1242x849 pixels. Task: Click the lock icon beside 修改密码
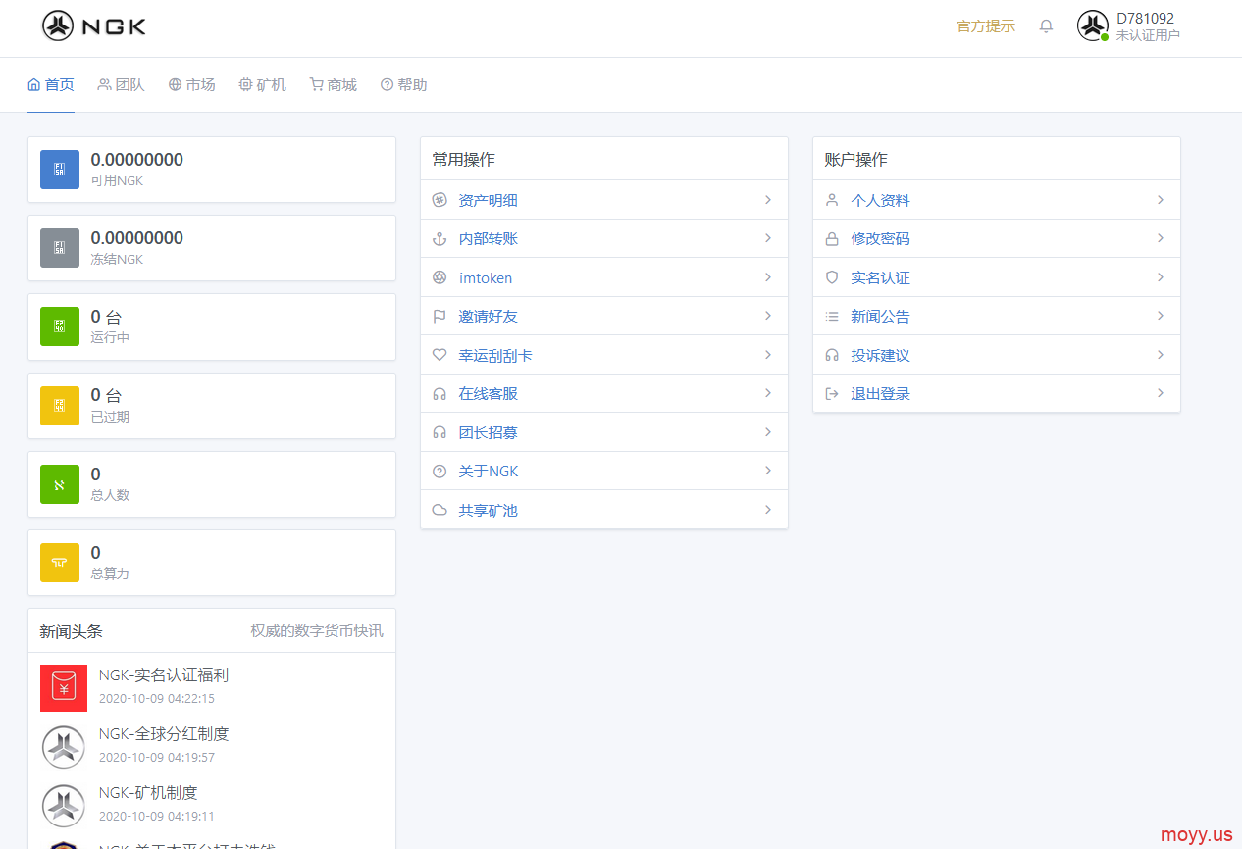coord(832,238)
